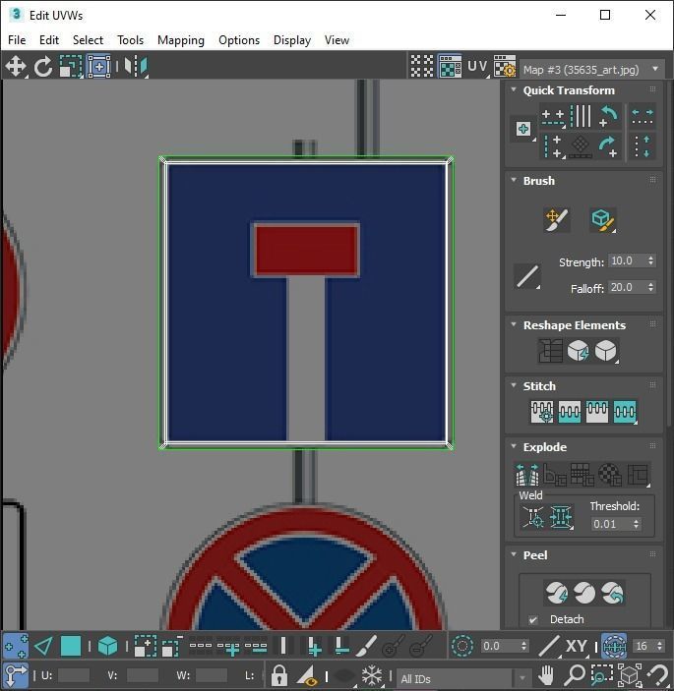
Task: Collapse the Peel rollout
Action: [514, 554]
